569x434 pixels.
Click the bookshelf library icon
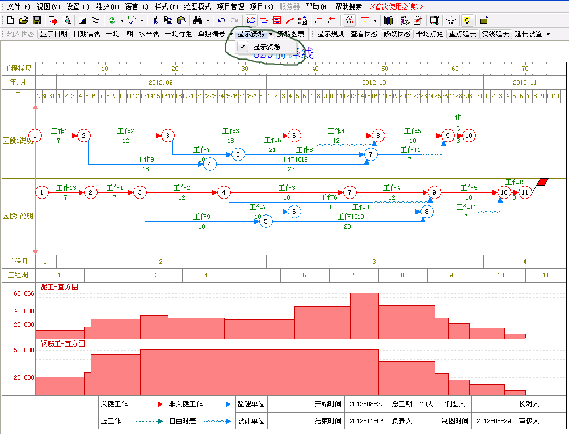(388, 20)
